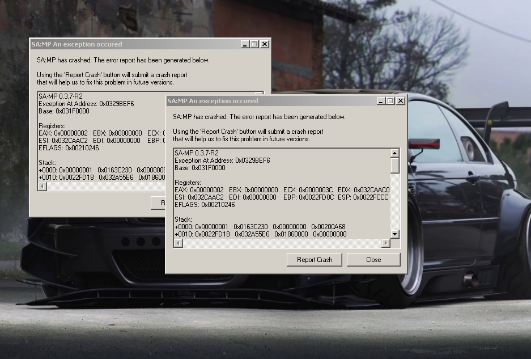Screen dimensions: 531x359
Task: Click 'Registers:' heading in front report
Action: tap(188, 183)
